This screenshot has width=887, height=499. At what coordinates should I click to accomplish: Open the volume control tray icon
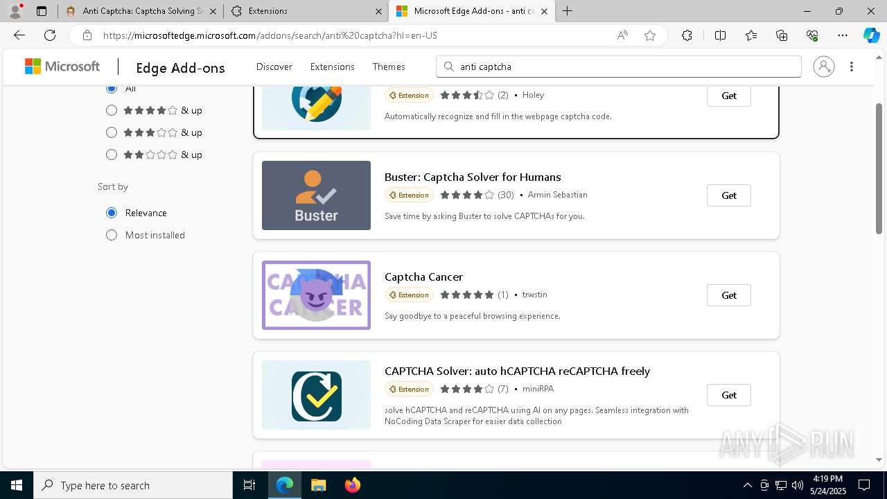coord(797,485)
